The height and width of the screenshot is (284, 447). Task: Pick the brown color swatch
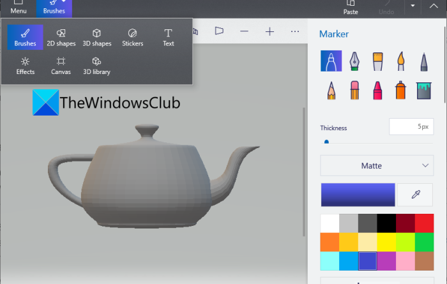tap(424, 261)
